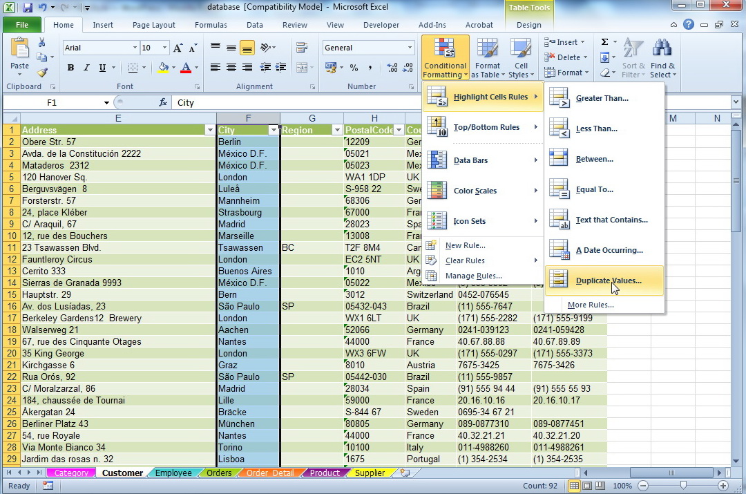746x494 pixels.
Task: Open the Address column filter dropdown
Action: [x=210, y=130]
